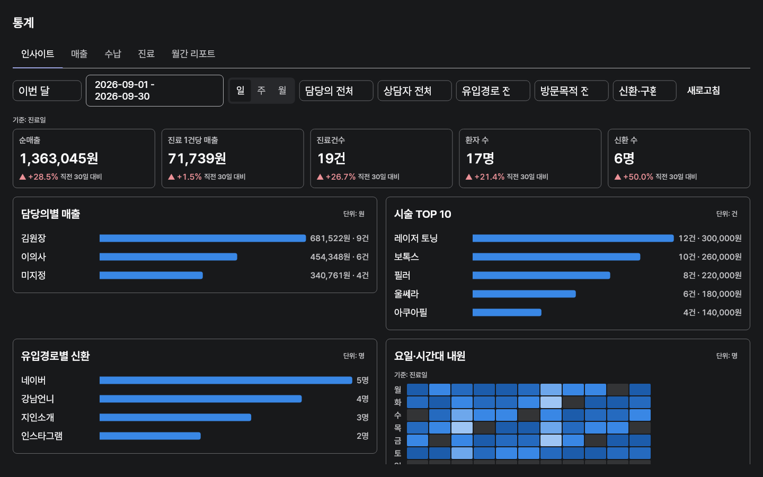This screenshot has height=477, width=763.
Task: Click the 새로고침 button
Action: 704,91
